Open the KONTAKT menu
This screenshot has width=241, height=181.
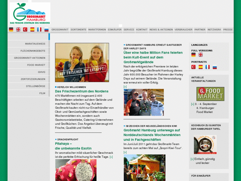click(142, 30)
